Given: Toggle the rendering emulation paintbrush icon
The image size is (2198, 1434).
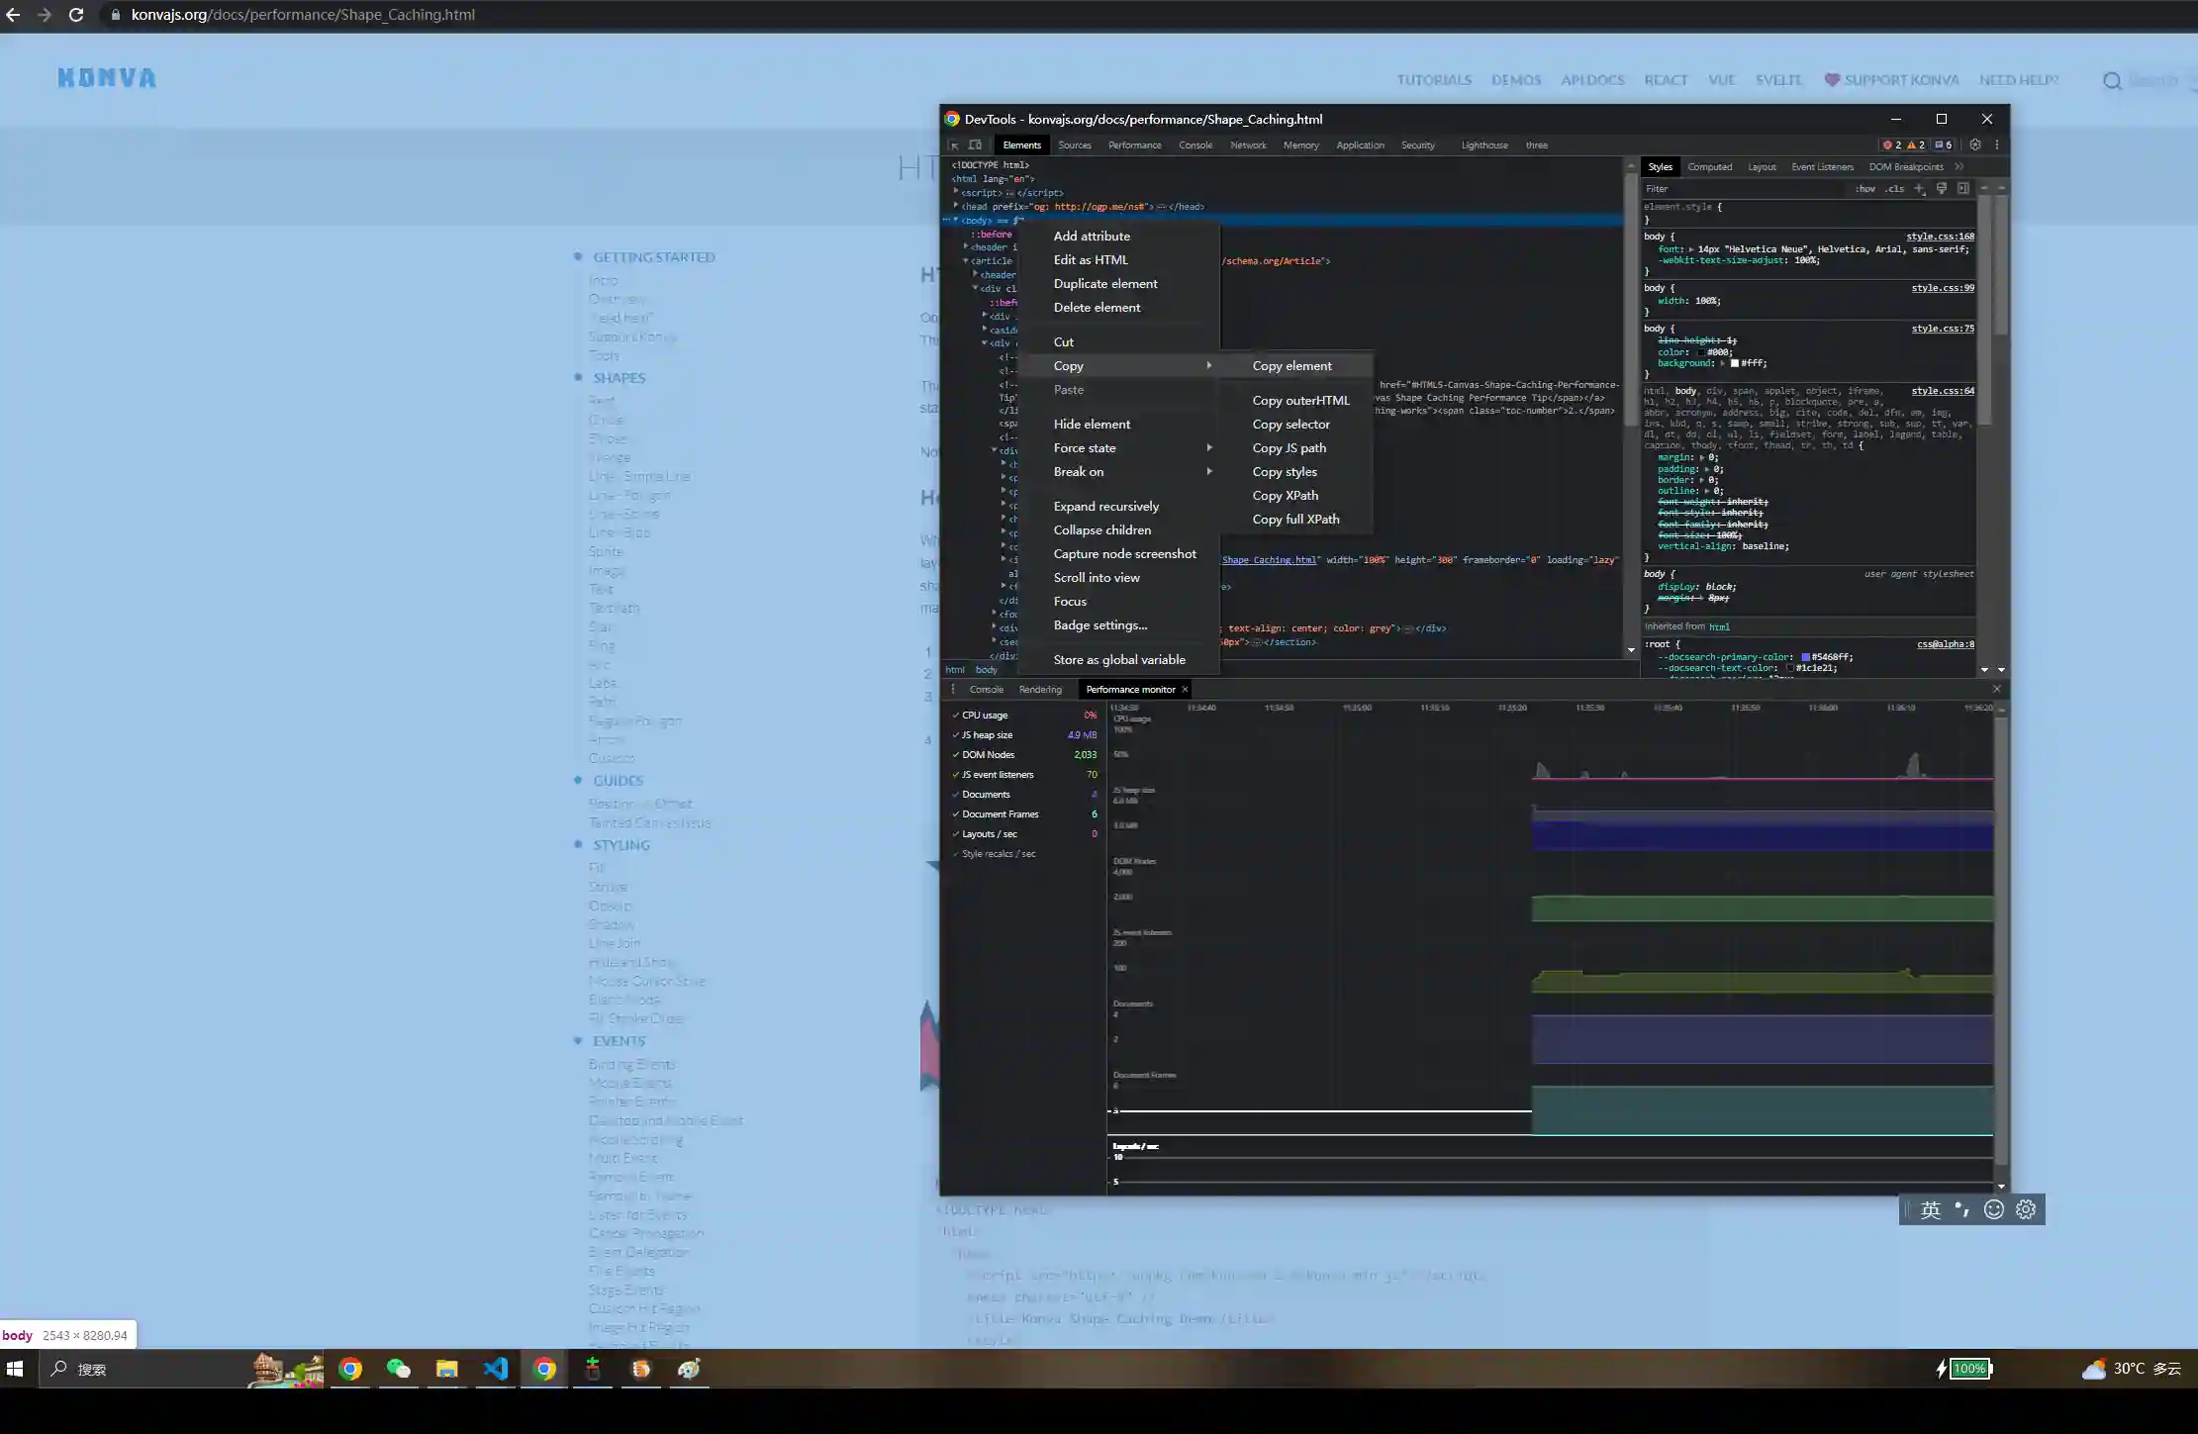Looking at the screenshot, I should point(1942,188).
